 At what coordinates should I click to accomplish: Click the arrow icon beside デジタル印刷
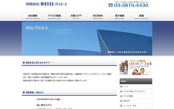pos(121,91)
